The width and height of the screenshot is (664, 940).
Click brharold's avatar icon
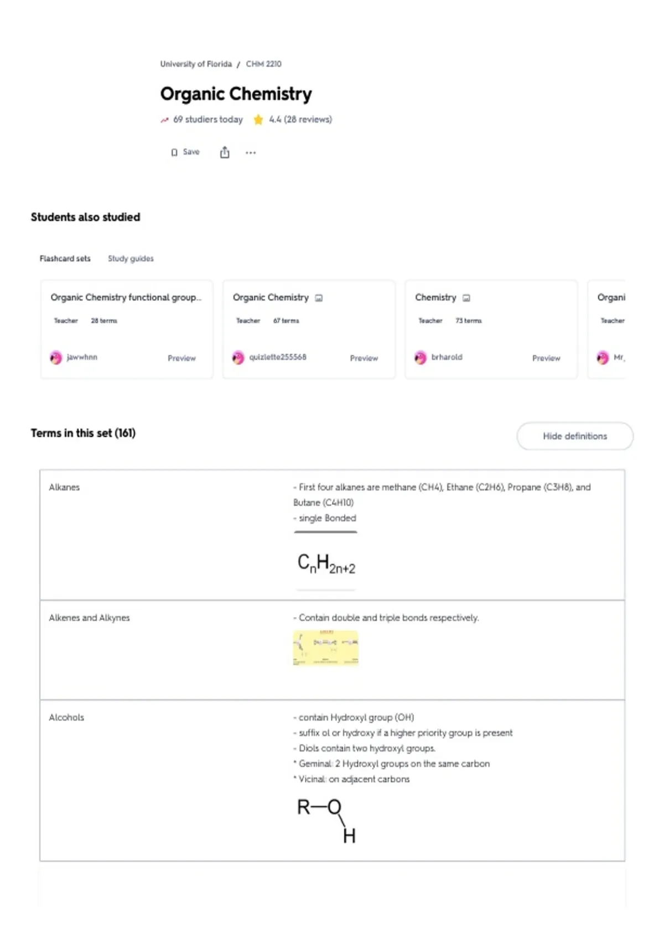coord(421,358)
